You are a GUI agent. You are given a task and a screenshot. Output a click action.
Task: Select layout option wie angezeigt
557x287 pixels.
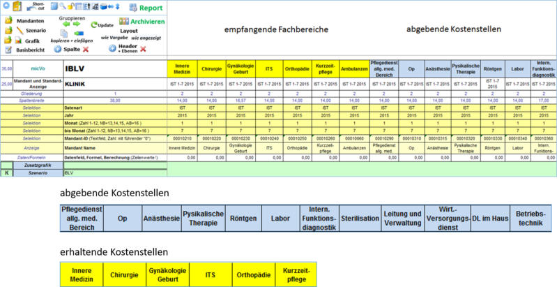(x=147, y=39)
